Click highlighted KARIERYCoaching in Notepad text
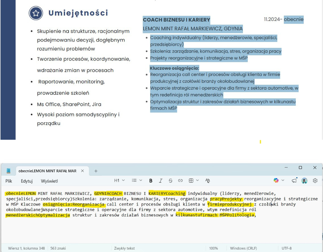 point(167,194)
